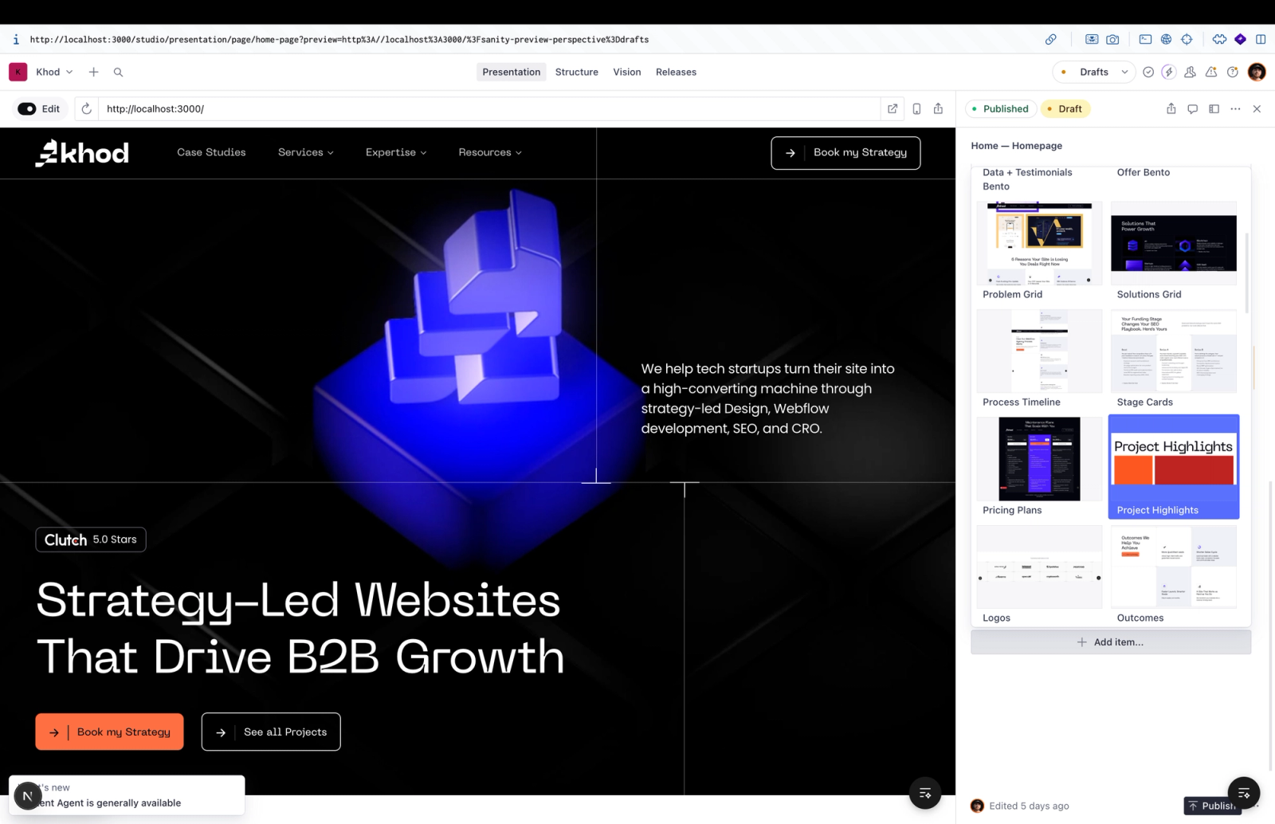Open the help and resources icon
Image resolution: width=1275 pixels, height=824 pixels.
click(x=1233, y=72)
